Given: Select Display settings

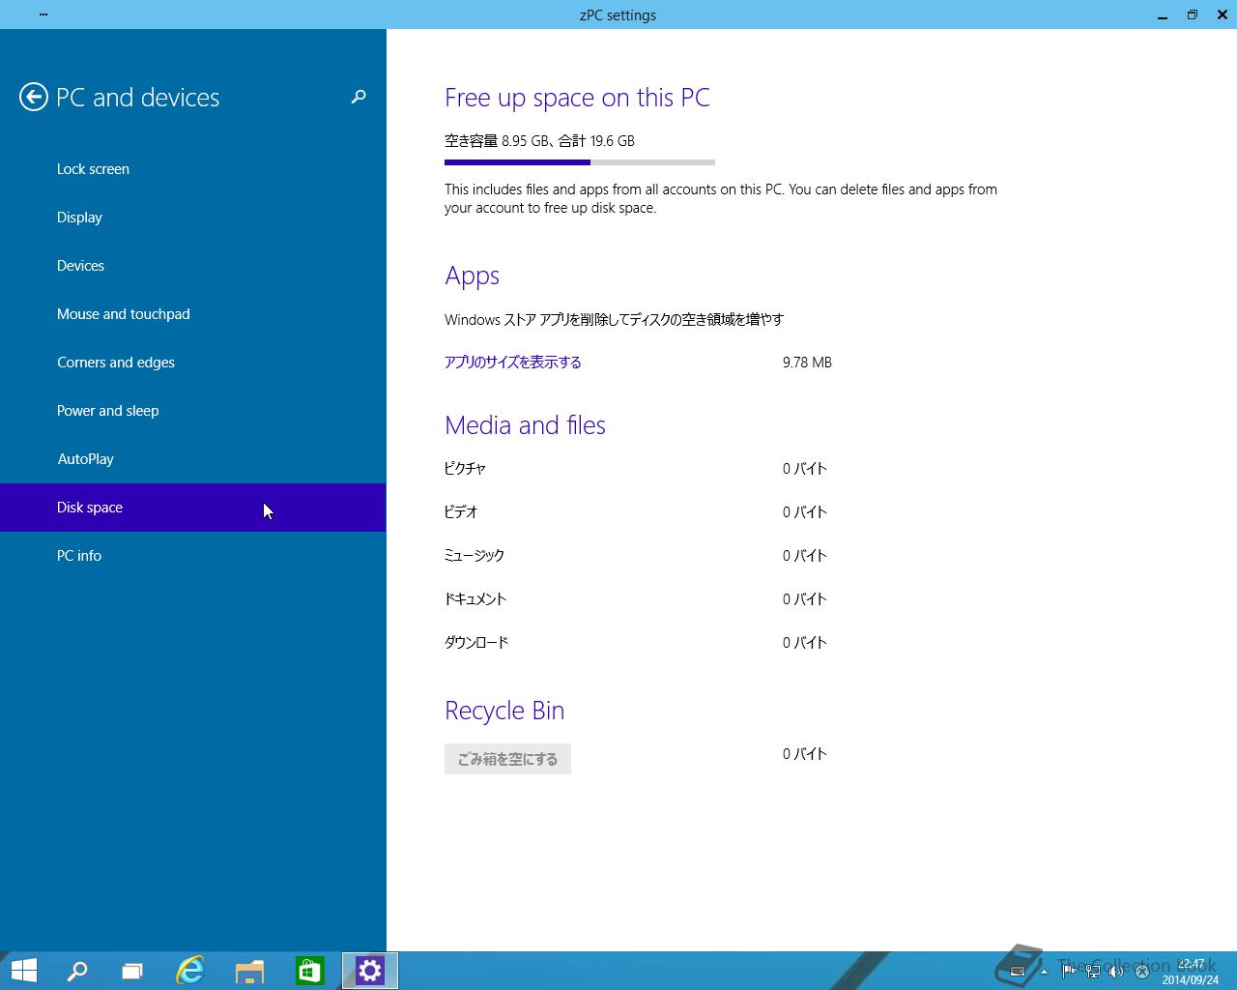Looking at the screenshot, I should (x=193, y=218).
